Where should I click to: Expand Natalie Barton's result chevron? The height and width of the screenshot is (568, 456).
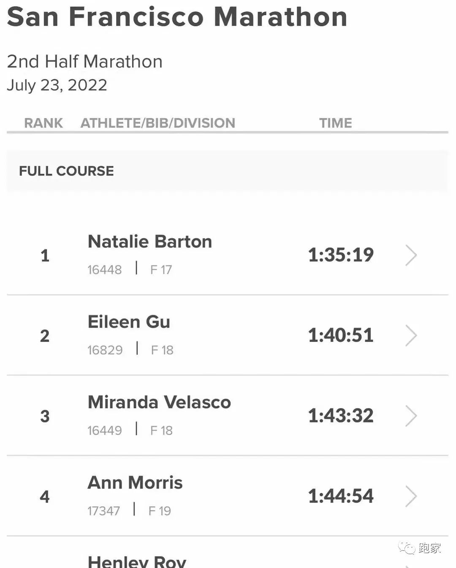(411, 255)
